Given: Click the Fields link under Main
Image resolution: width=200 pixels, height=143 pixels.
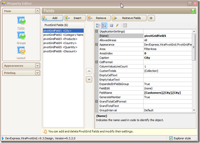Looking at the screenshot, I should [21, 28].
